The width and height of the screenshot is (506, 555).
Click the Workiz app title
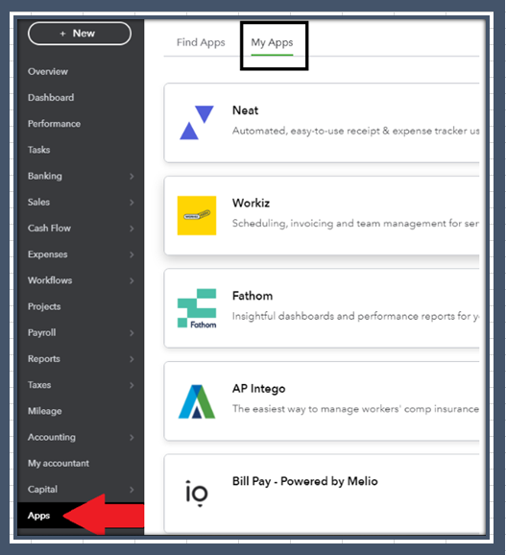251,203
